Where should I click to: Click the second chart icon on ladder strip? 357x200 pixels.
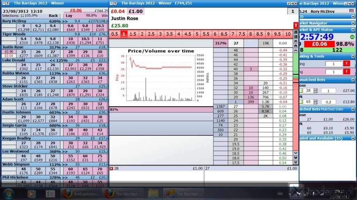pos(296,37)
